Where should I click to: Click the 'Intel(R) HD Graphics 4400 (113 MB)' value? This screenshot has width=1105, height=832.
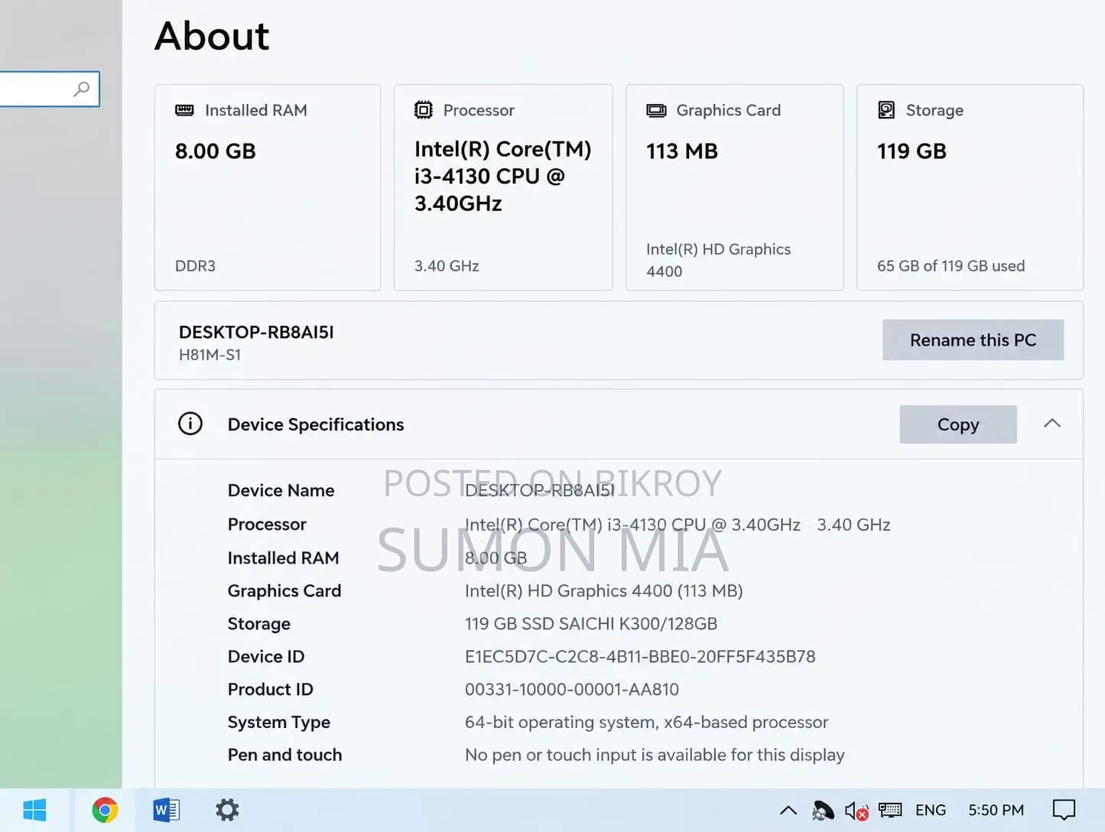[x=604, y=591]
